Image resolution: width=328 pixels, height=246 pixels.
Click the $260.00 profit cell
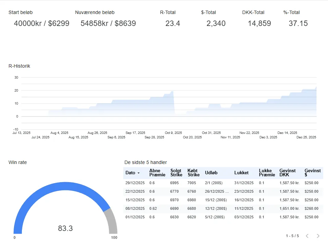[x=312, y=209]
